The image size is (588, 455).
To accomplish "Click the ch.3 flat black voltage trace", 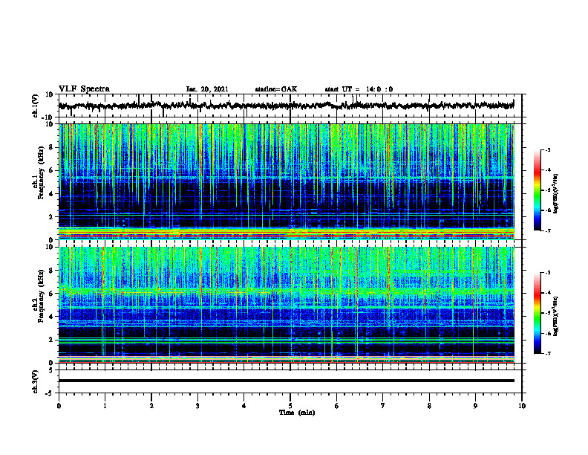I will (286, 381).
